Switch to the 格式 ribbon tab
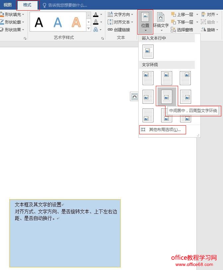This screenshot has height=270, width=223. tap(27, 5)
